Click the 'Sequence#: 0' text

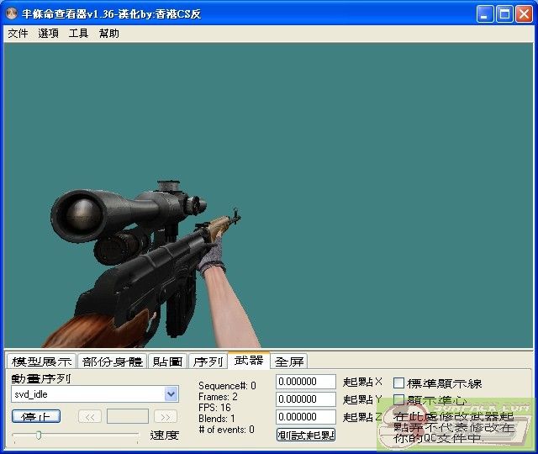click(x=227, y=386)
